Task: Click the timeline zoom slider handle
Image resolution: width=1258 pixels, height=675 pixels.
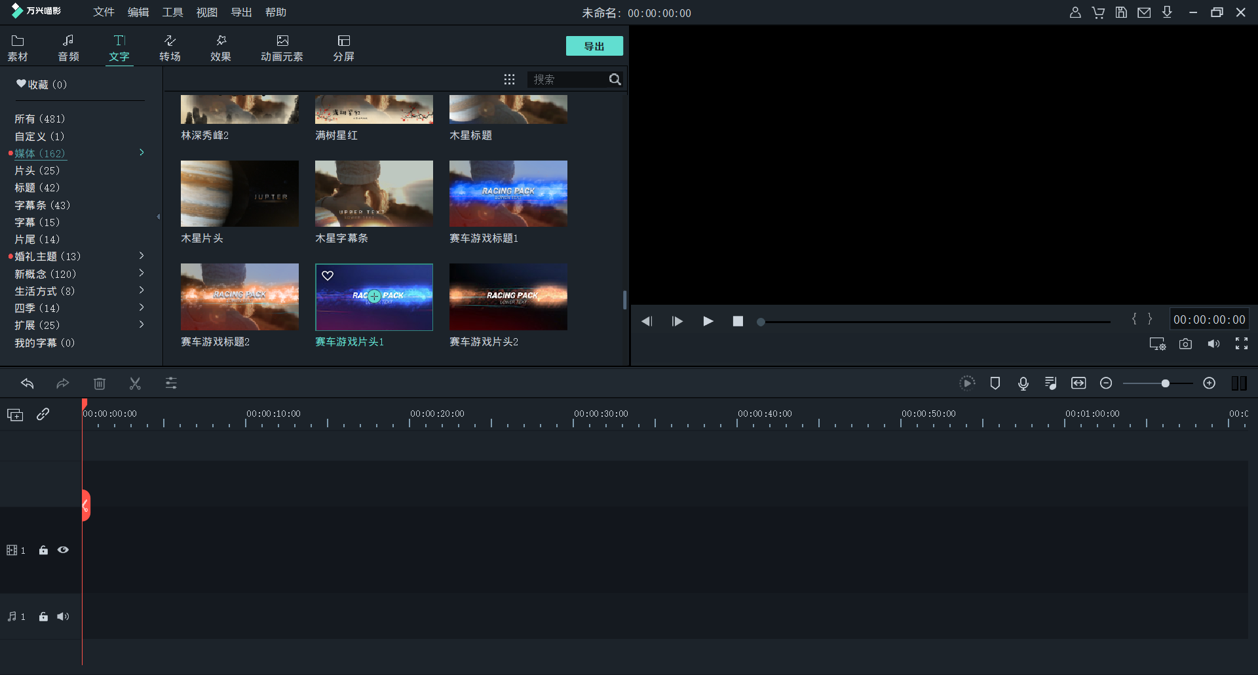Action: (x=1165, y=383)
